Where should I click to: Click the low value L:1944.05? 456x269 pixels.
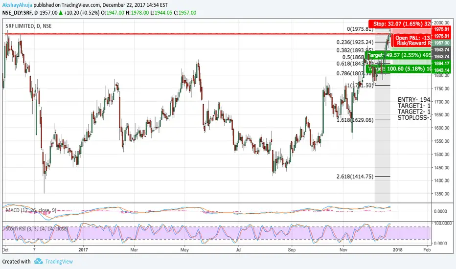[161, 13]
